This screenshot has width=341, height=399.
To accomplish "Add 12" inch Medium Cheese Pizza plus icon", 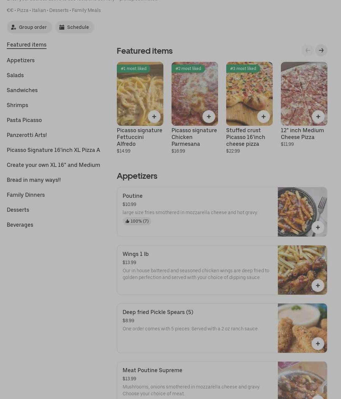I will (318, 117).
